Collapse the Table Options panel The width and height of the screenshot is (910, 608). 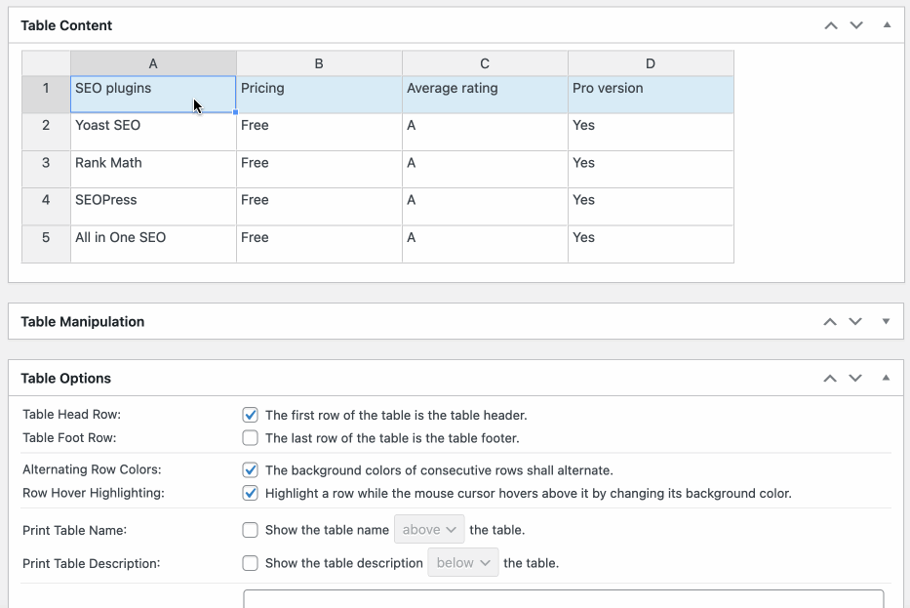886,378
